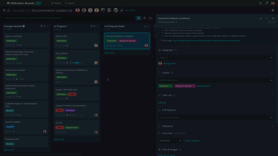Collapse the Files & Images section
This screenshot has height=156, width=278.
tap(272, 149)
